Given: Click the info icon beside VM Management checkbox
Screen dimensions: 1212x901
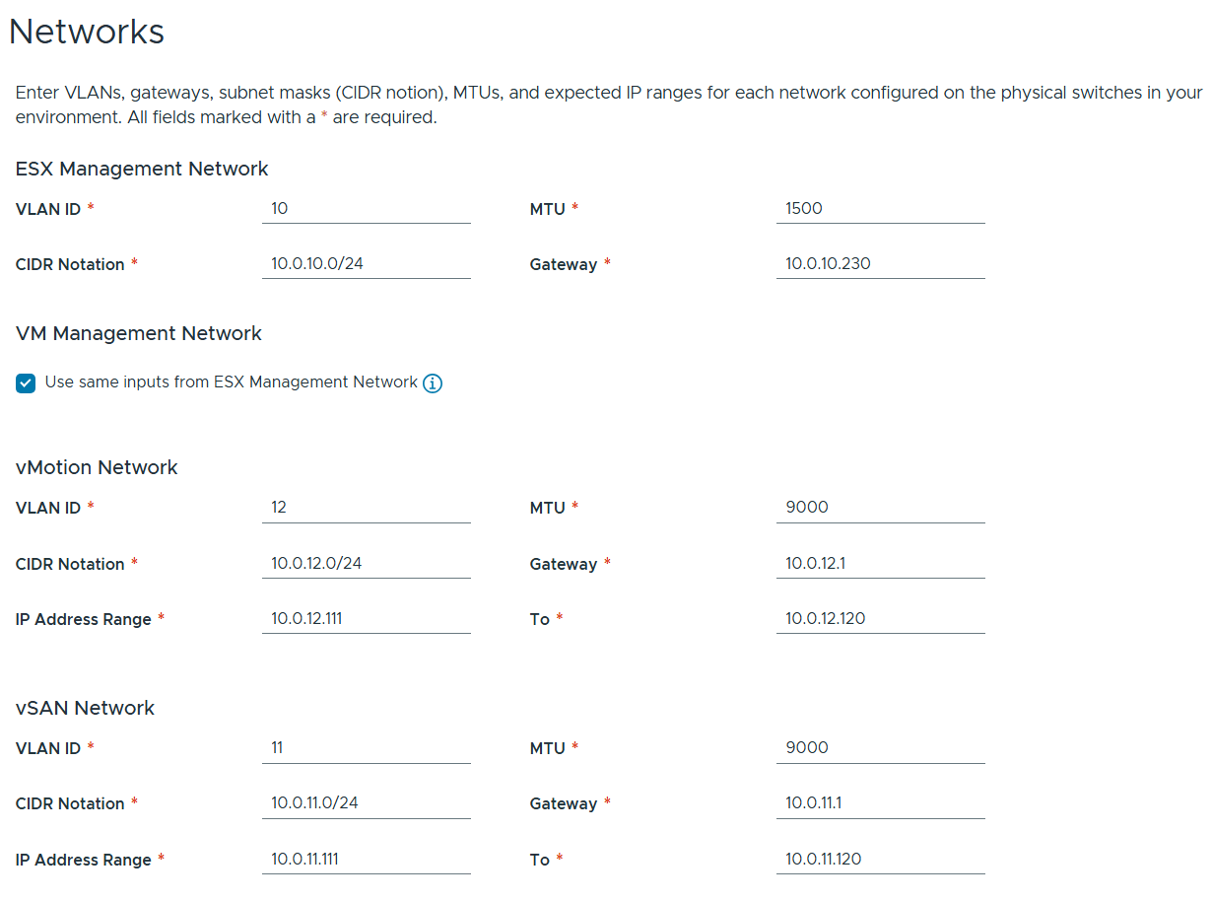Looking at the screenshot, I should click(433, 383).
